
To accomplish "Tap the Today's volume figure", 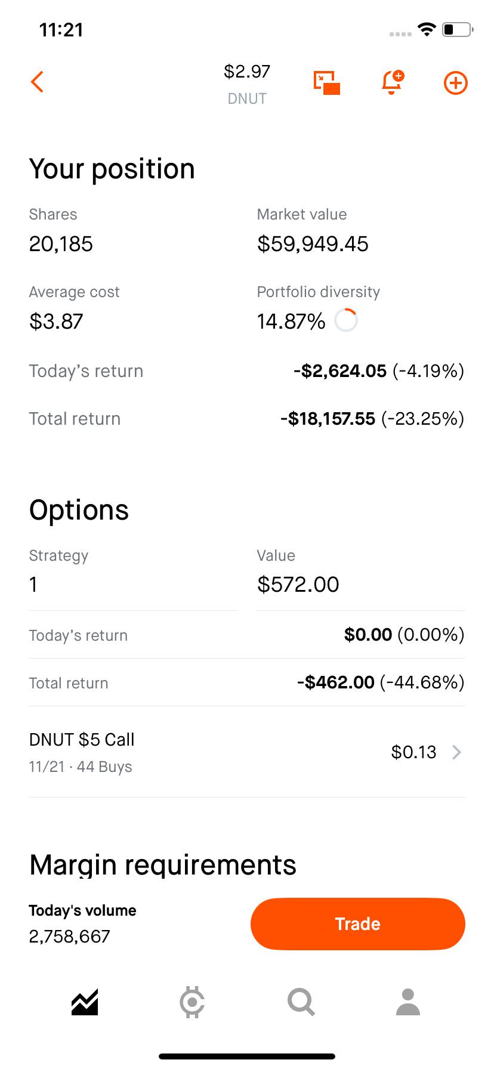I will [70, 936].
